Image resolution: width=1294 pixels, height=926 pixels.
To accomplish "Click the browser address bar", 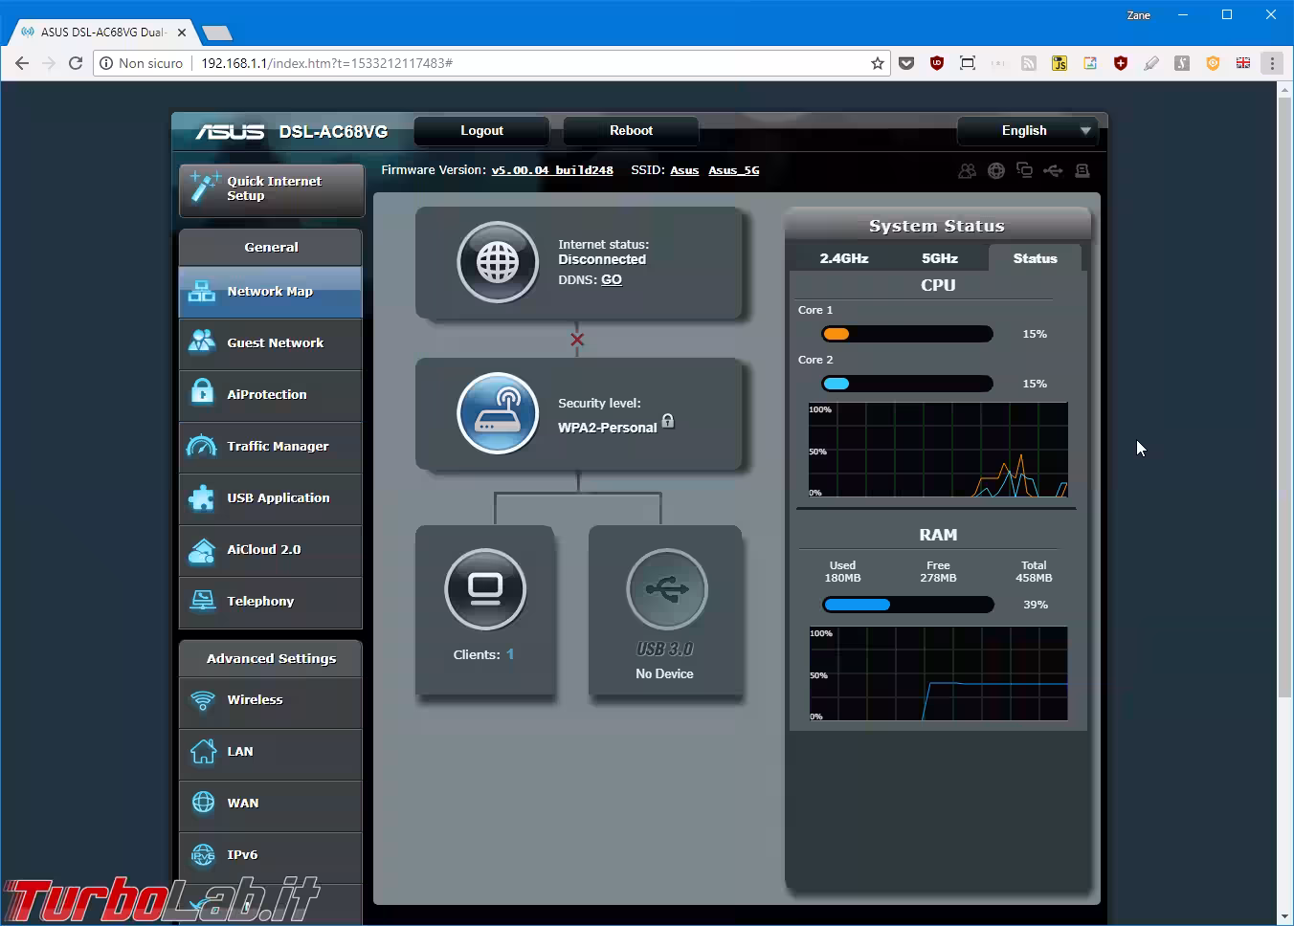I will (526, 63).
